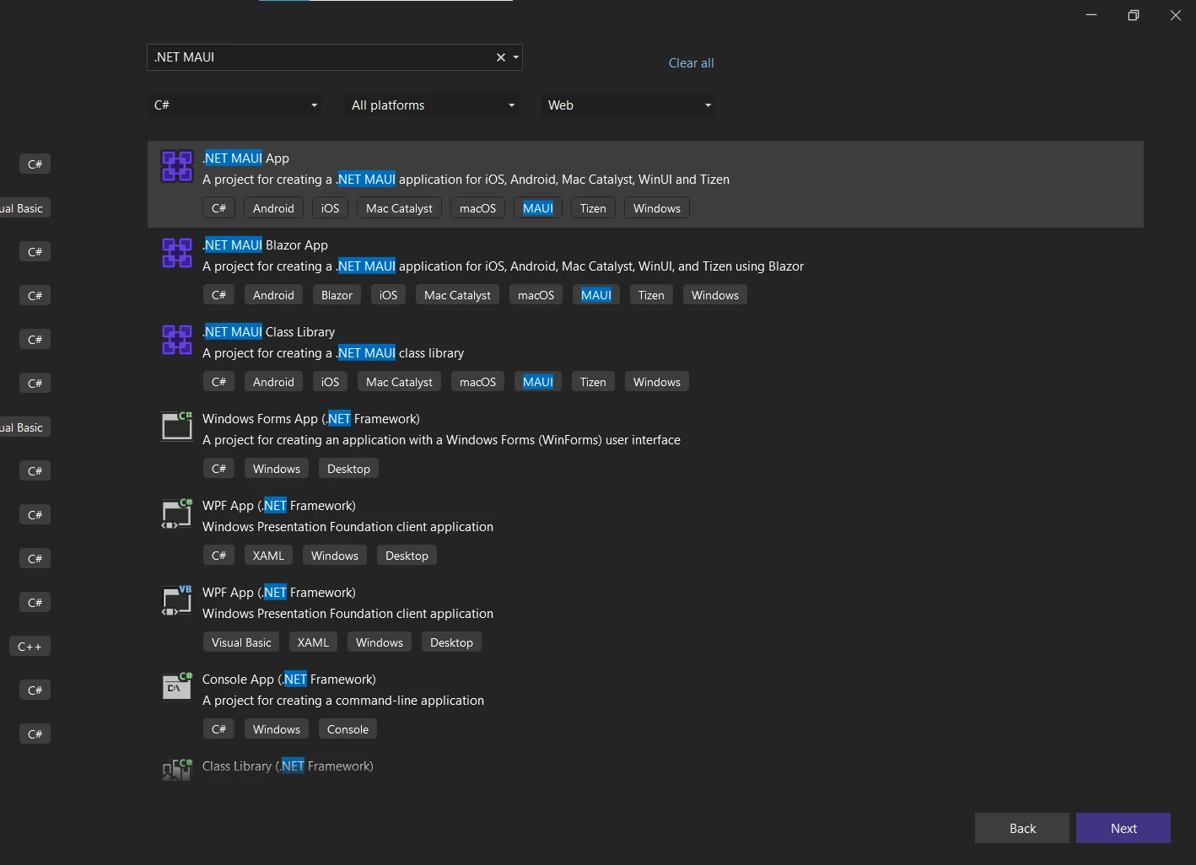
Task: Open the search history dropdown arrow
Action: (515, 57)
